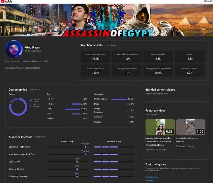Image resolution: width=213 pixels, height=183 pixels.
Task: Click the Console Gamers interest level marker
Action: (x=77, y=169)
